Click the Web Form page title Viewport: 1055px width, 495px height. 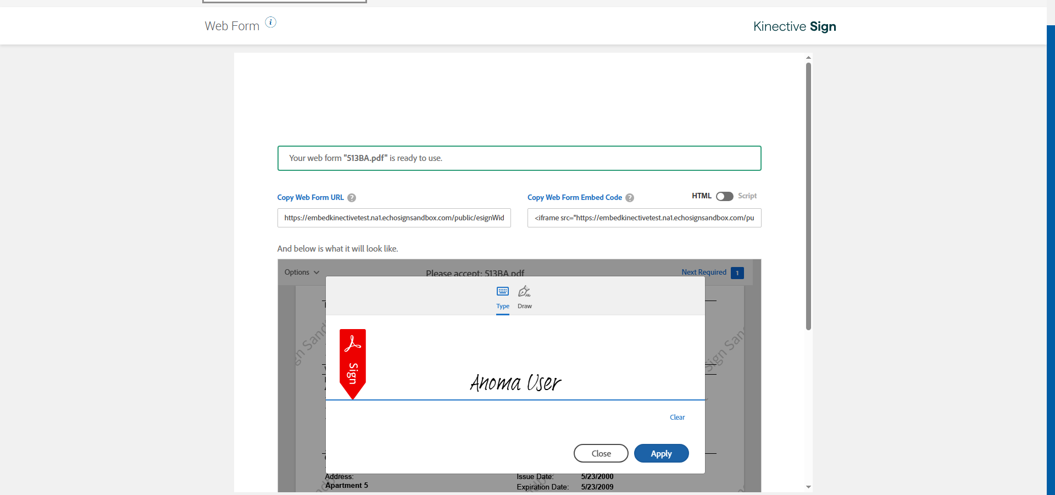click(x=232, y=26)
